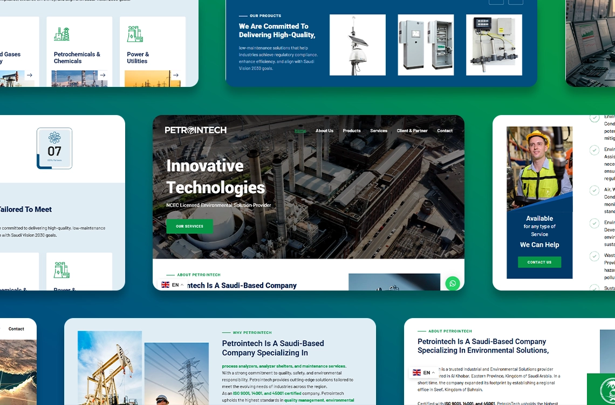
Task: Select the 07 OEMs Partners badge
Action: [54, 148]
